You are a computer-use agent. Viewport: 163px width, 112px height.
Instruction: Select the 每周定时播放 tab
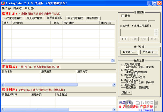pyautogui.click(x=55, y=18)
